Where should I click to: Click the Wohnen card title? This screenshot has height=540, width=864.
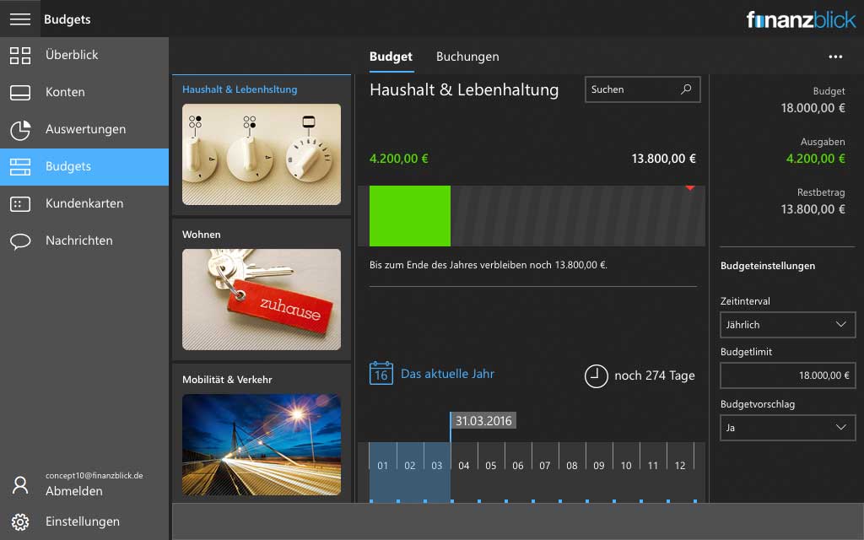[x=201, y=235]
